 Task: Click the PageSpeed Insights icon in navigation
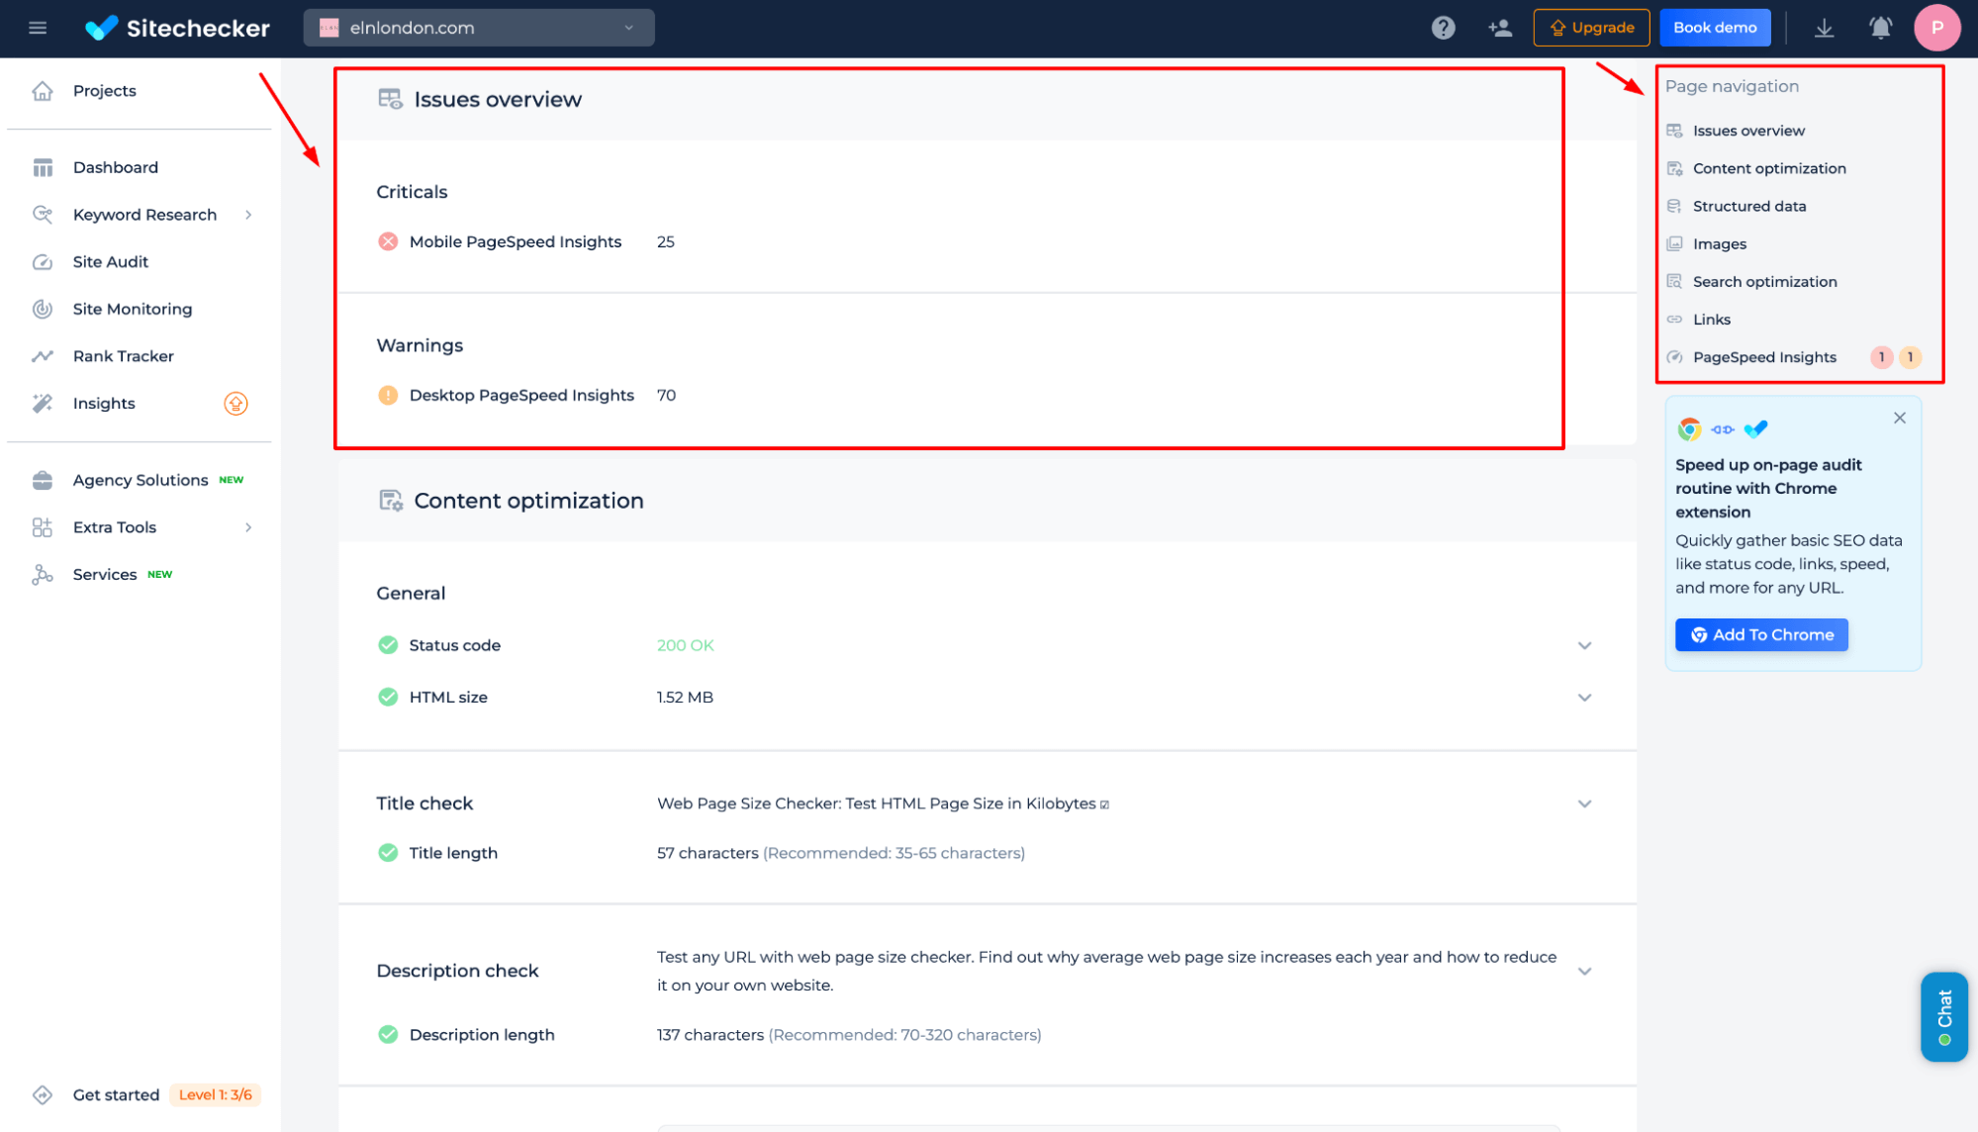[1675, 357]
